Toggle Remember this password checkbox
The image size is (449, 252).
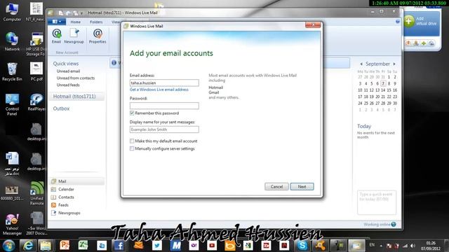coord(132,113)
